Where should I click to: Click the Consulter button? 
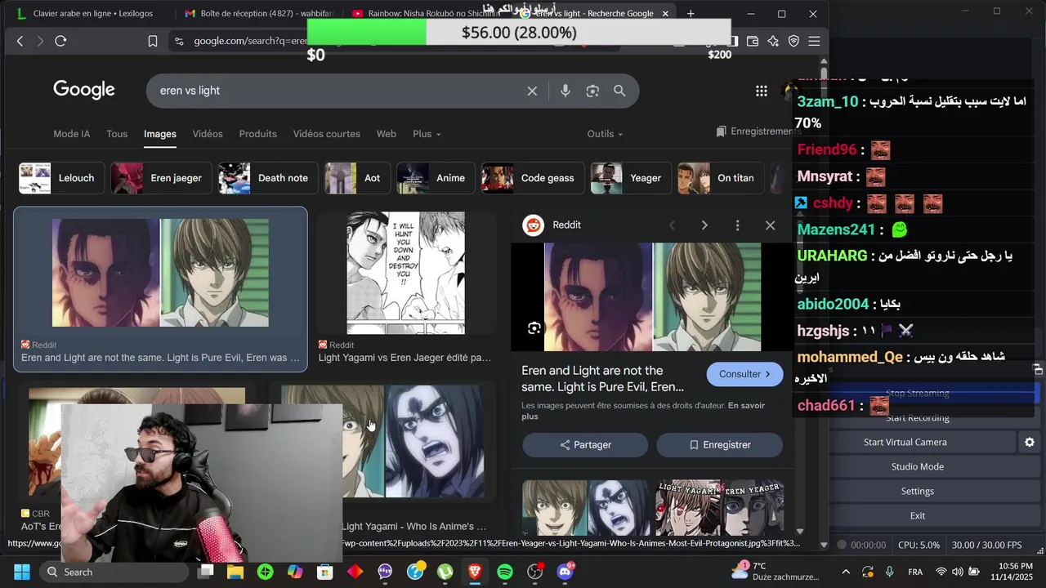click(744, 374)
